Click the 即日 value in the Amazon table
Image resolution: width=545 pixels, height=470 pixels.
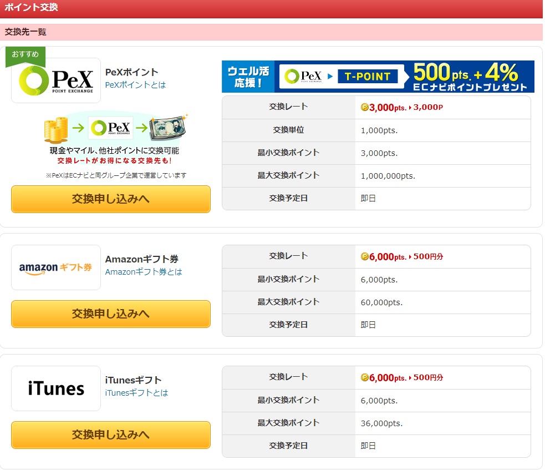368,325
